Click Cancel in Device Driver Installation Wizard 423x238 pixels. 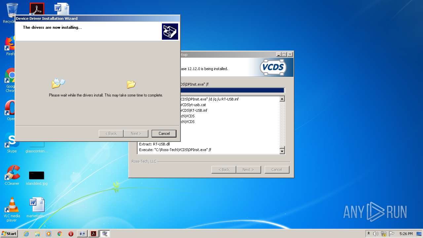164,134
